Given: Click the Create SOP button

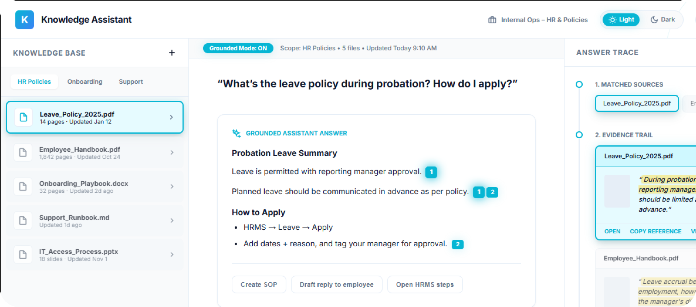Looking at the screenshot, I should [259, 285].
